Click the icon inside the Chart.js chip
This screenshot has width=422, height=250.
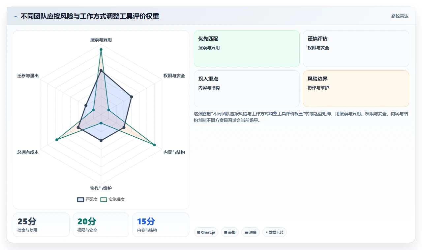(198, 232)
